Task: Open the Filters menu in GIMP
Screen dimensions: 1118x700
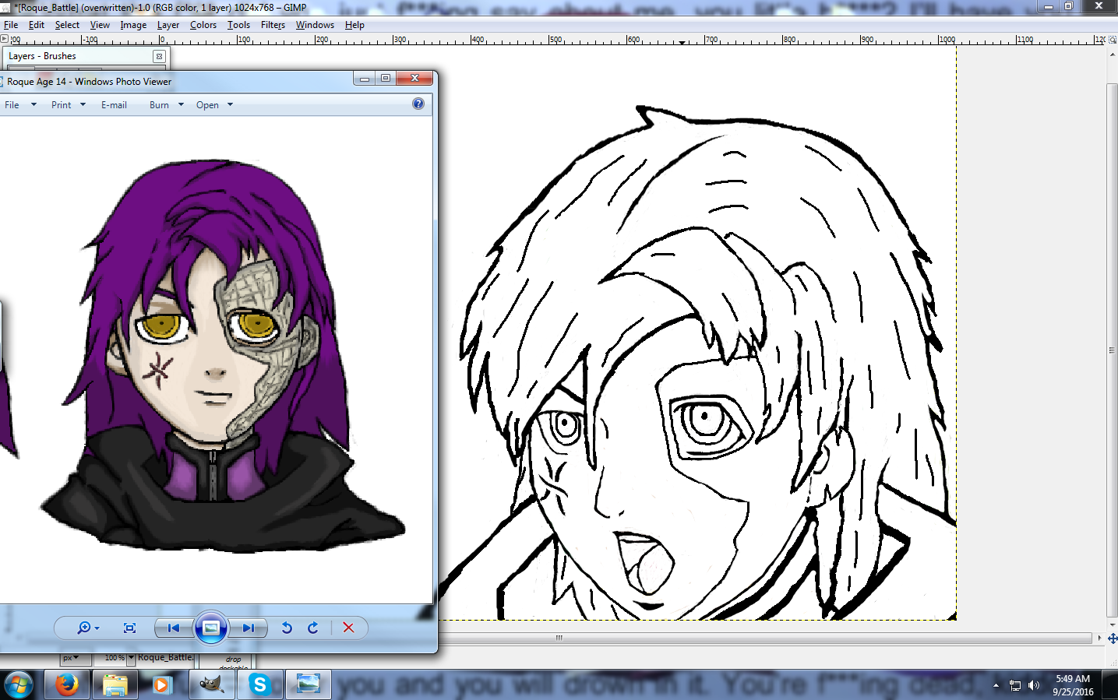Action: 273,25
